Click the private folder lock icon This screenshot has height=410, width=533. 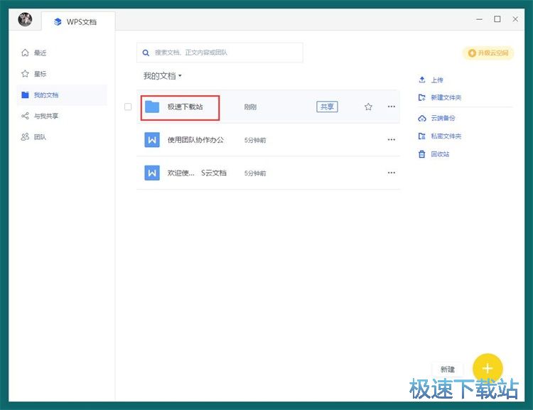click(x=422, y=136)
